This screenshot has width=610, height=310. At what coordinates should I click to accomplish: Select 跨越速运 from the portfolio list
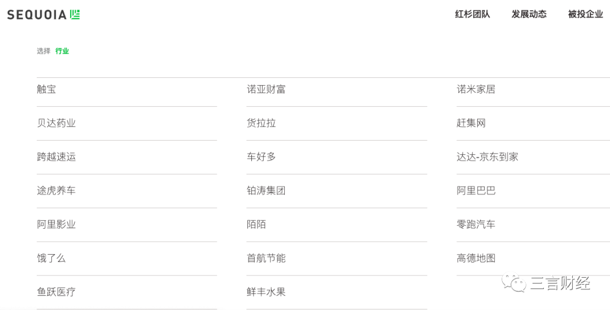click(x=56, y=157)
